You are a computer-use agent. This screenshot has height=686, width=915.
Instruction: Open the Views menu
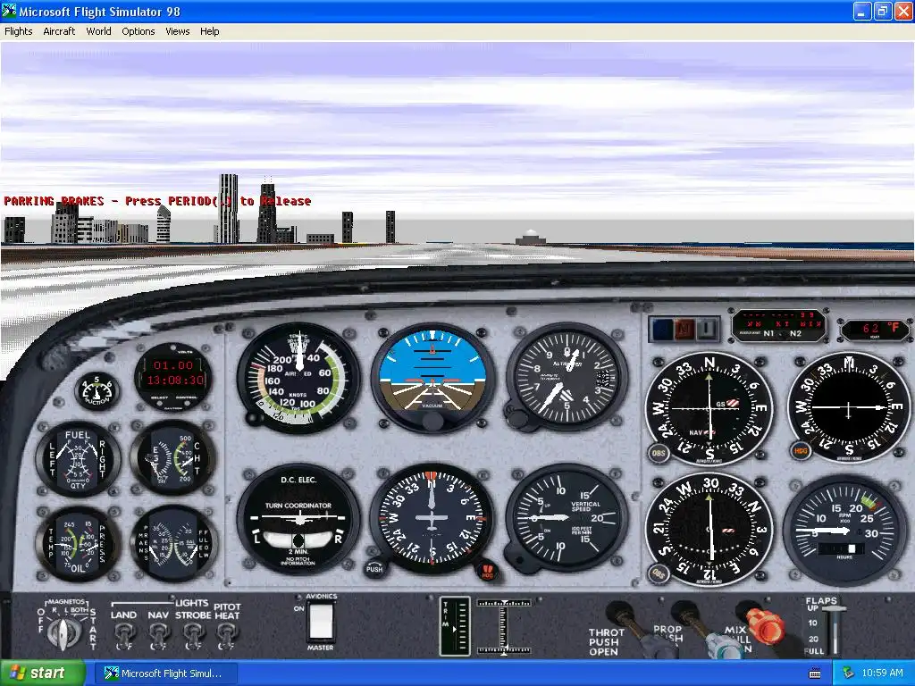pos(178,31)
